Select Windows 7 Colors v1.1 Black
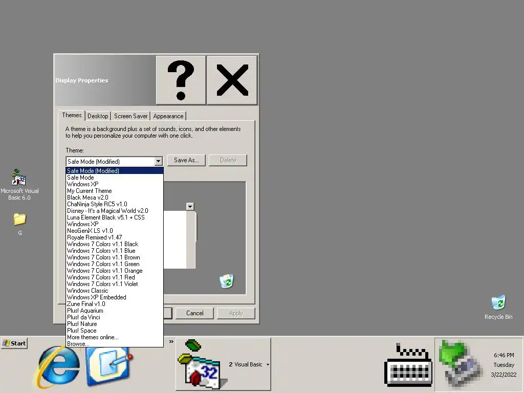524x393 pixels. point(115,244)
